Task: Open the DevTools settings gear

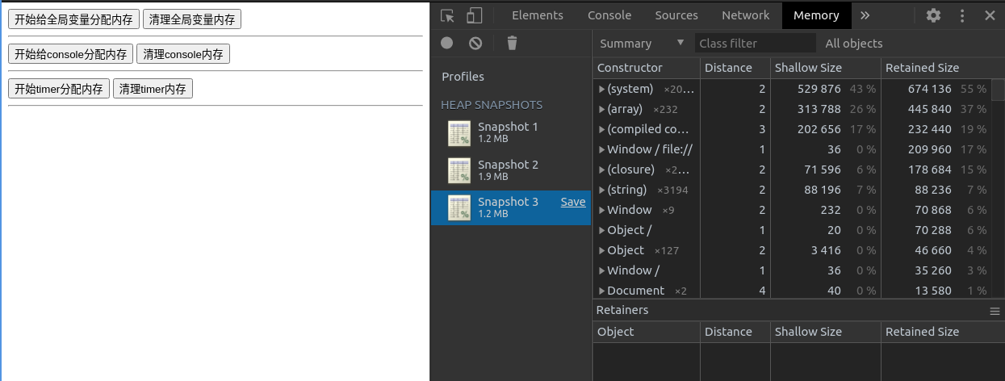Action: (933, 15)
